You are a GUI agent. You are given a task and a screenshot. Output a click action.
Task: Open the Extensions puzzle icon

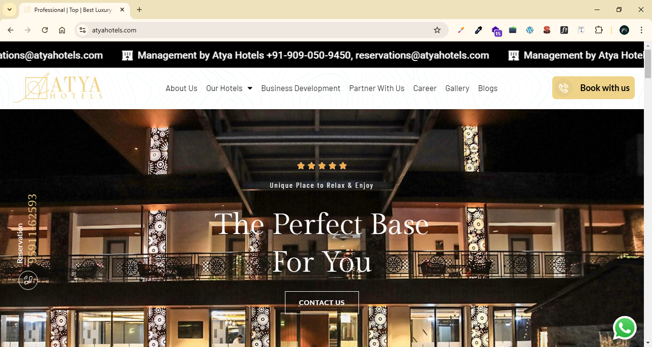(x=599, y=30)
